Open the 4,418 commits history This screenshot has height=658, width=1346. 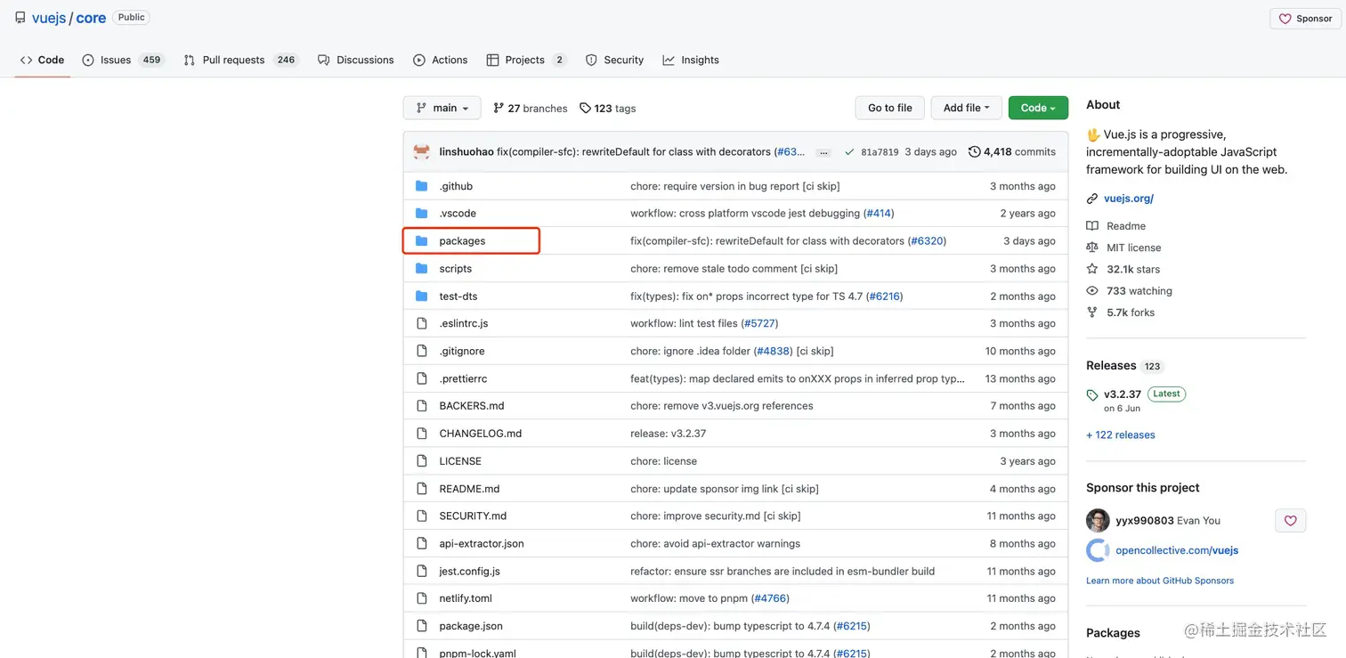click(1012, 152)
